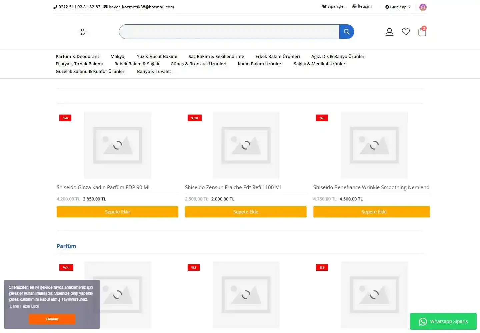
Task: Open Sağlık & Medikal Ürünler category
Action: point(319,64)
